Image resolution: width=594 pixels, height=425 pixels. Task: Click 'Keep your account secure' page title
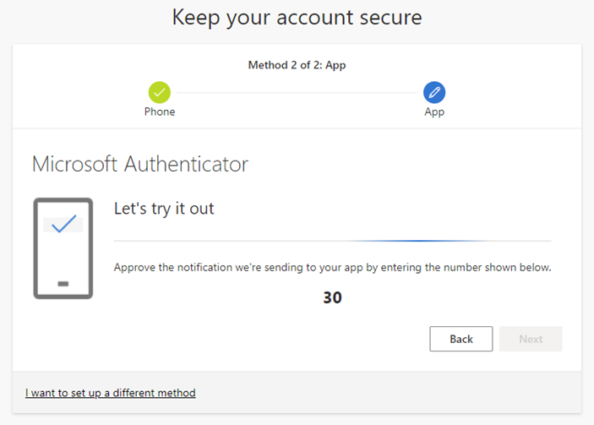pos(297,17)
